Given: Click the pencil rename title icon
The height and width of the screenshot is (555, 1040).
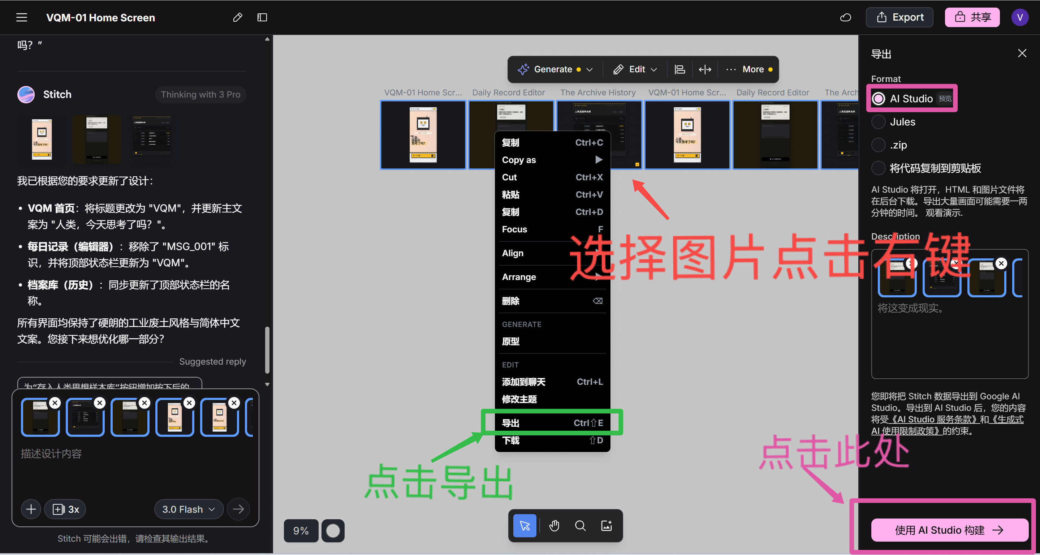Looking at the screenshot, I should (x=237, y=17).
